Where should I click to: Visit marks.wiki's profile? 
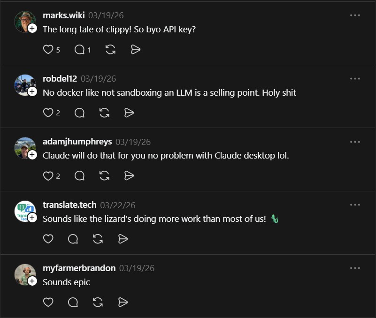click(63, 15)
